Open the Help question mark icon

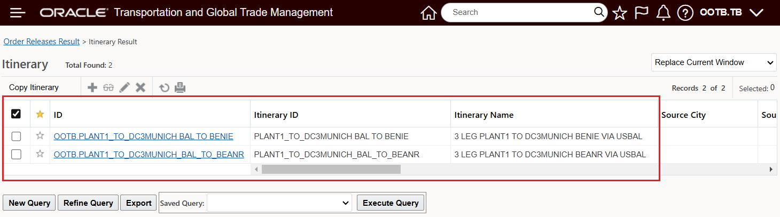pyautogui.click(x=685, y=13)
